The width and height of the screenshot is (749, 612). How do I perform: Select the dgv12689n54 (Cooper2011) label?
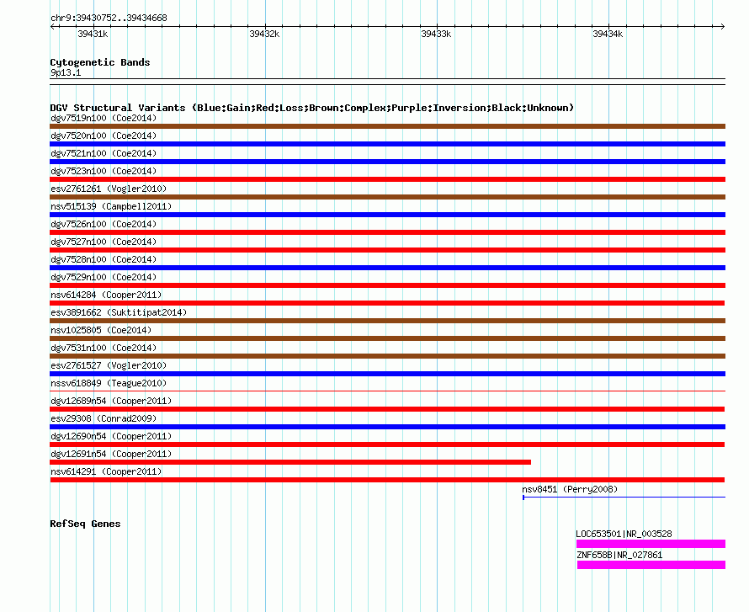click(x=111, y=401)
